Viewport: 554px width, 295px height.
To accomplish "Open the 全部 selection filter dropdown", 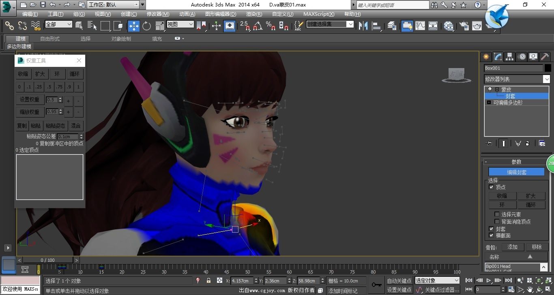I will (58, 24).
